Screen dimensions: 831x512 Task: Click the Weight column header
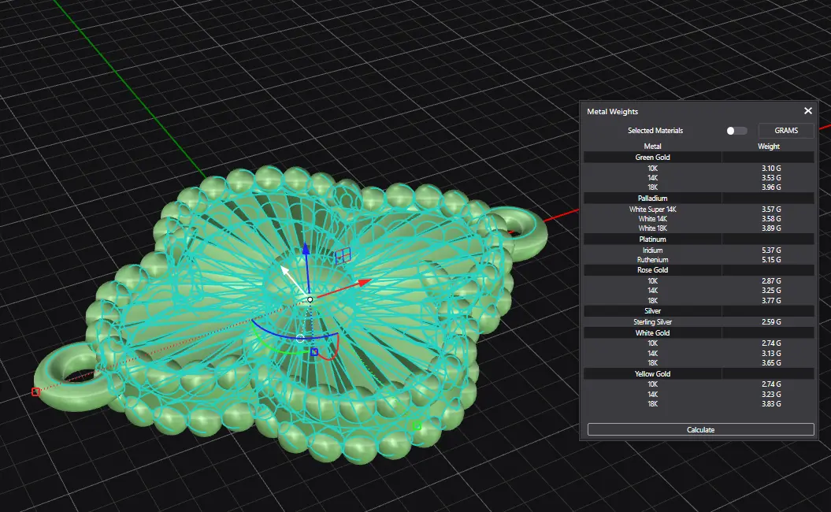pos(768,147)
